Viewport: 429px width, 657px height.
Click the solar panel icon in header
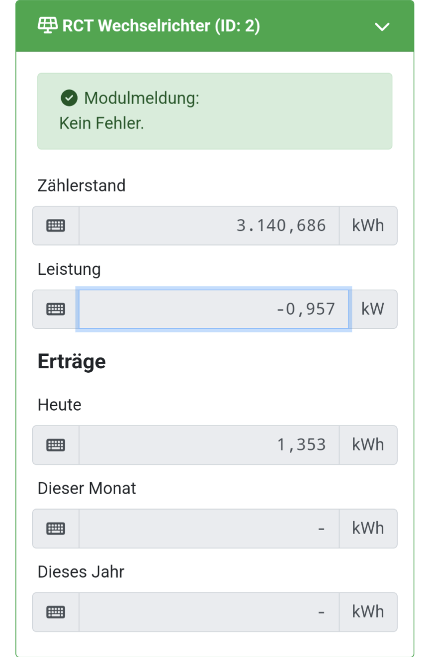(48, 25)
